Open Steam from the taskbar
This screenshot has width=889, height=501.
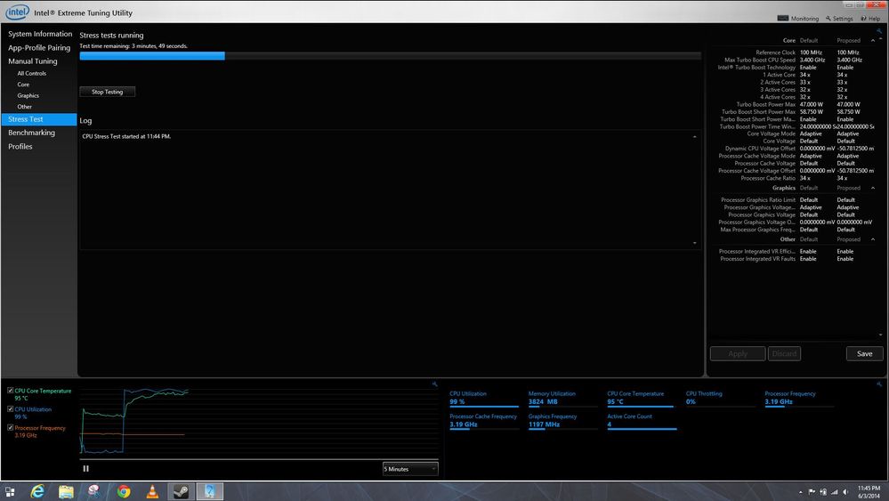point(181,491)
